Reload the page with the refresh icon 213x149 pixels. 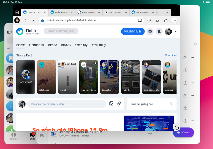coord(149,20)
